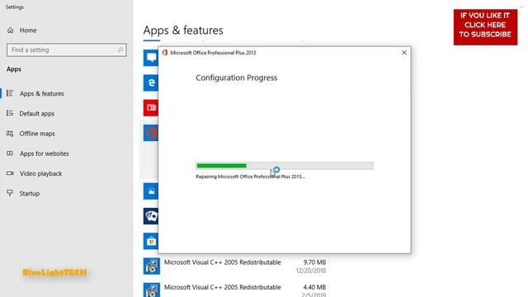Select the Microsoft Store app icon
Screen dimensions: 528x297
point(150,241)
